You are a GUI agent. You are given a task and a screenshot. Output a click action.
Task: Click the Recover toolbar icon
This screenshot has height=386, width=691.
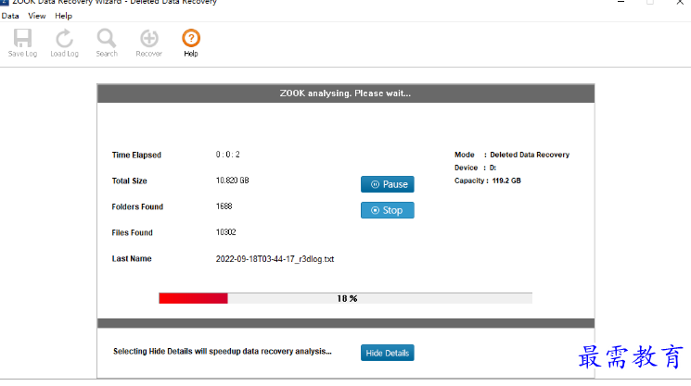pyautogui.click(x=149, y=43)
